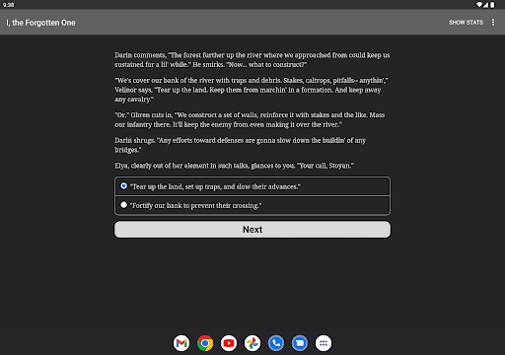Open the three-dot overflow menu
The height and width of the screenshot is (355, 505).
[x=493, y=22]
